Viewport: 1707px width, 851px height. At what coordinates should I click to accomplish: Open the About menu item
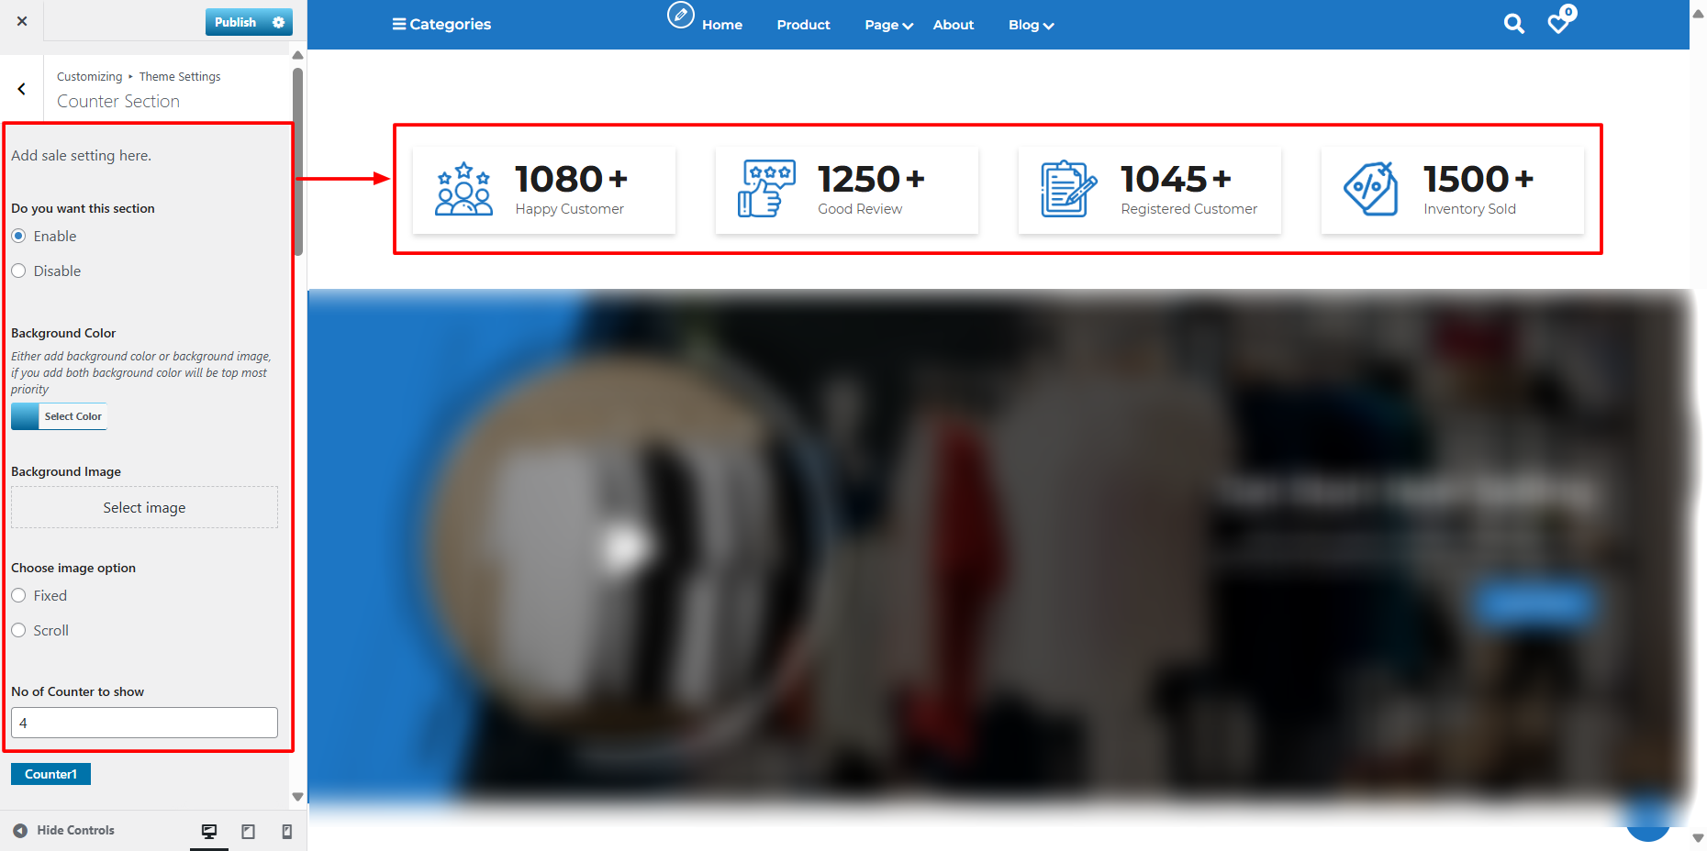pos(953,25)
